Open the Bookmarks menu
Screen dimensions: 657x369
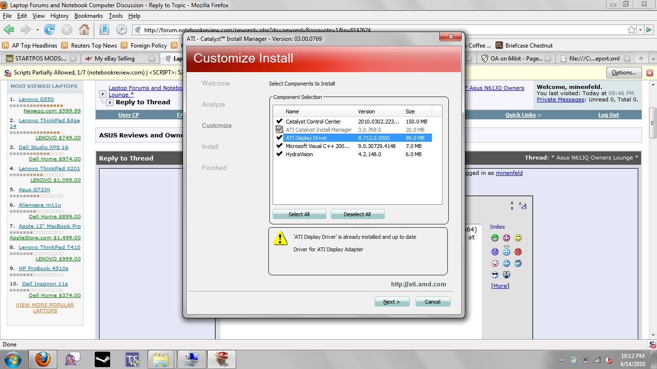click(88, 16)
